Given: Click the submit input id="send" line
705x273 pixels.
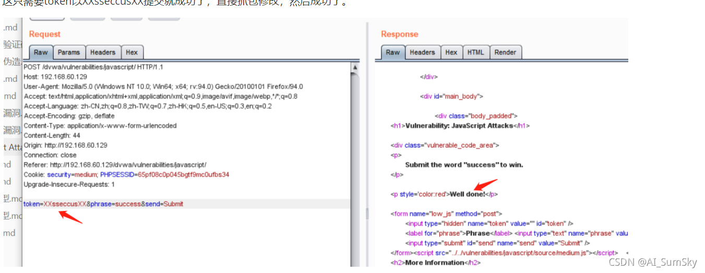Looking at the screenshot, I should click(497, 243).
